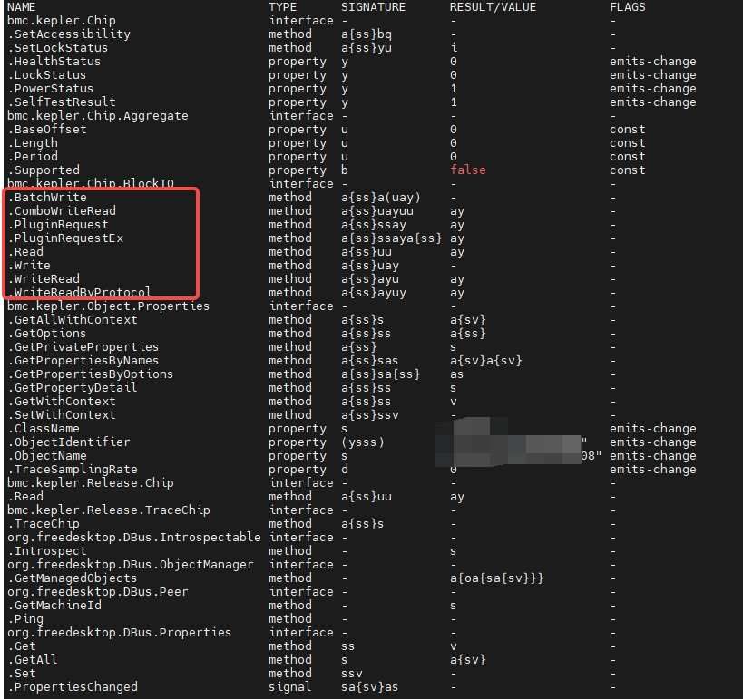Click the RESULT/VALUE column header
743x699 pixels.
click(493, 7)
